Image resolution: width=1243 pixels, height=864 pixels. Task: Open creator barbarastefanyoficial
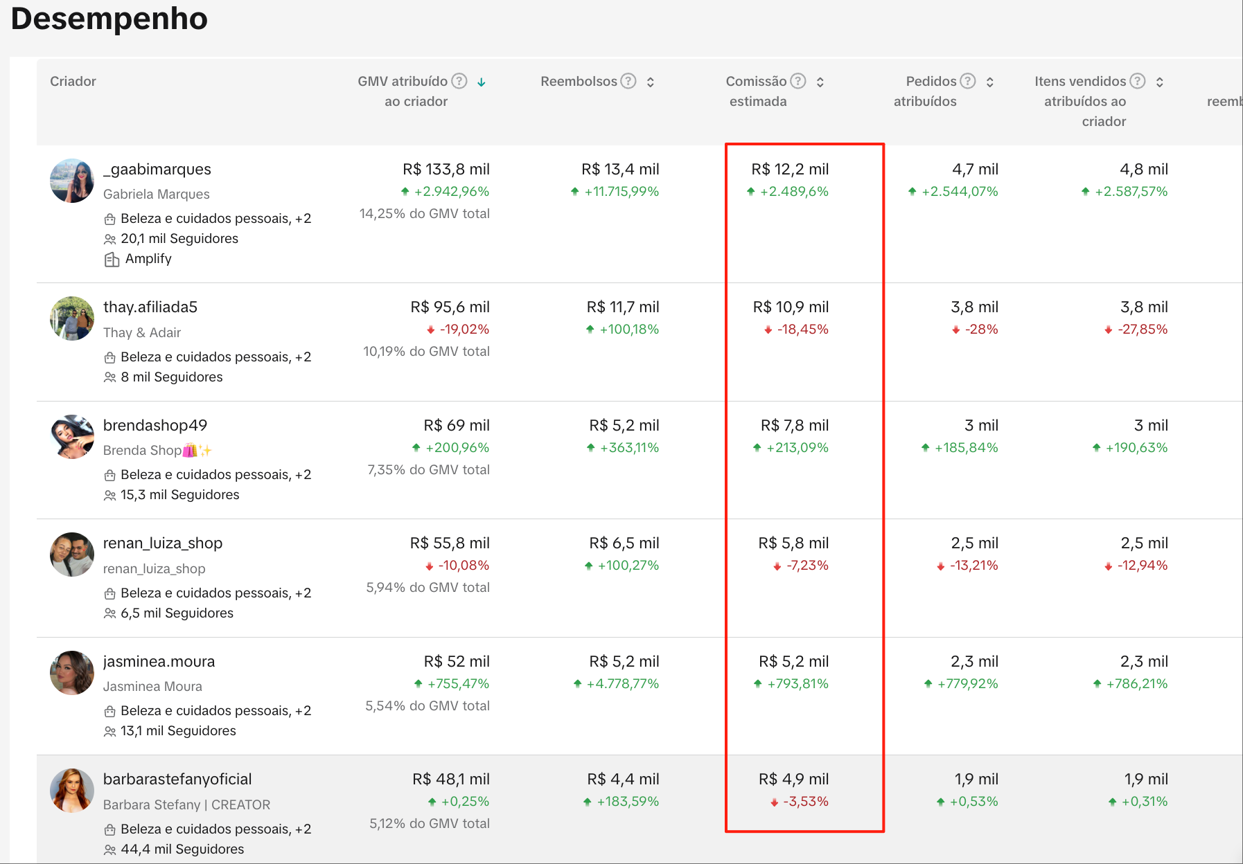(x=177, y=780)
